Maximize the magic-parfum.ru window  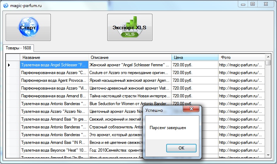(253, 4)
